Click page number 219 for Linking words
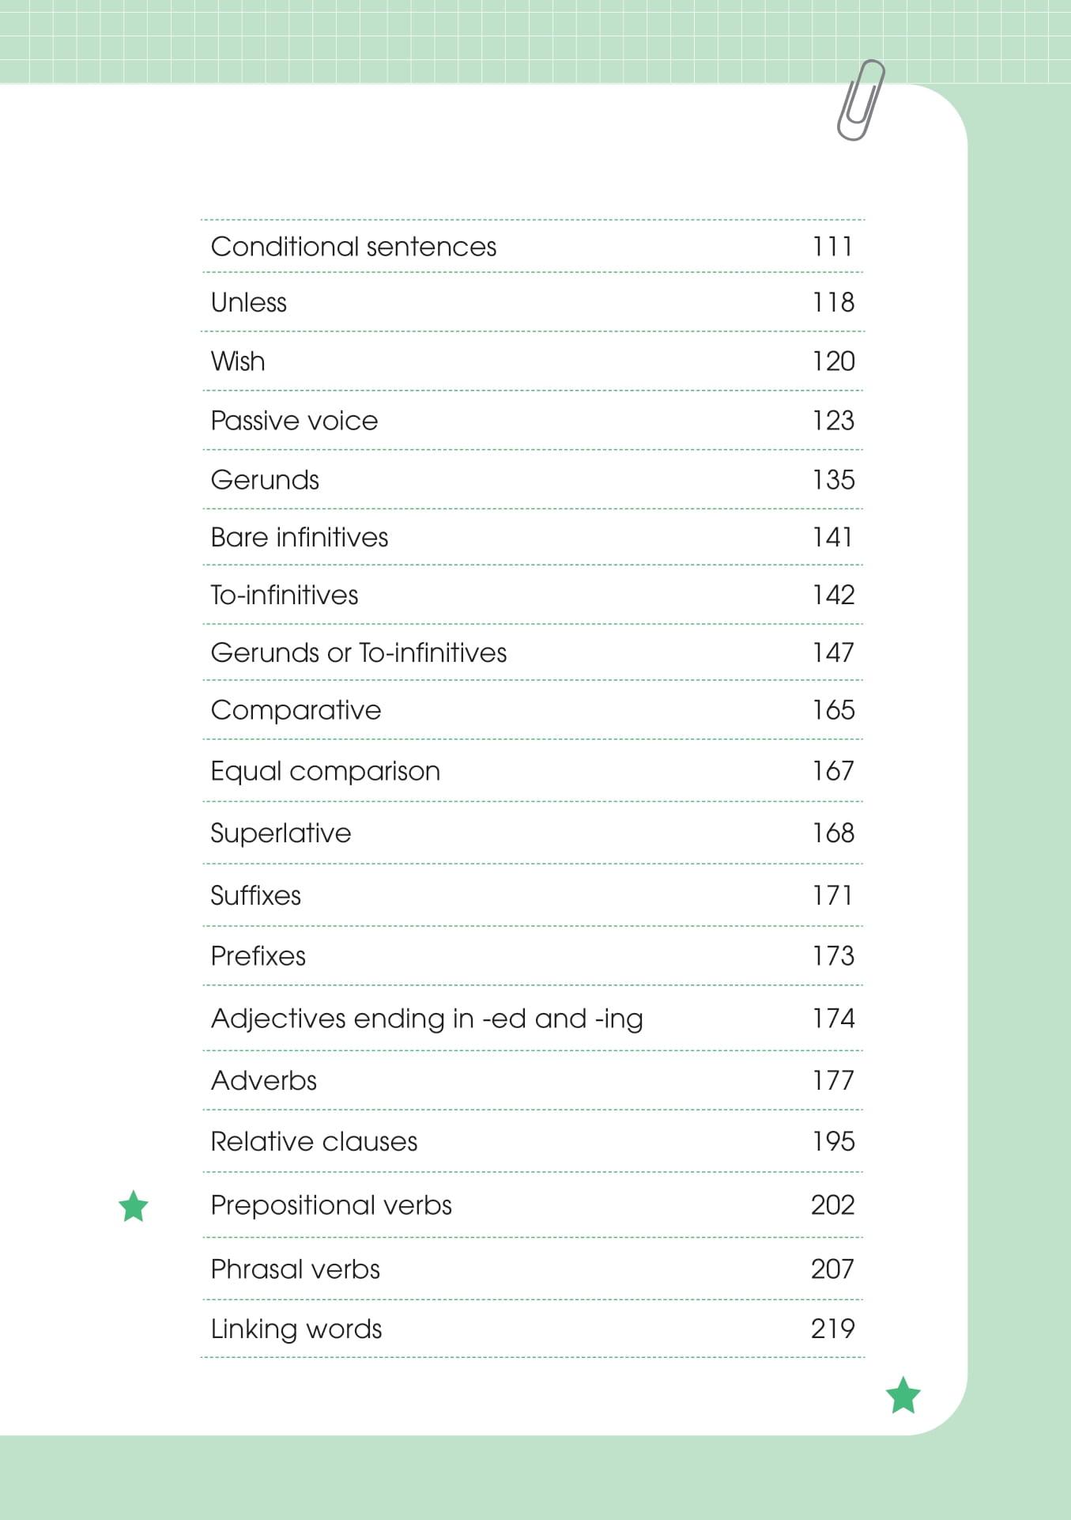The width and height of the screenshot is (1071, 1520). pyautogui.click(x=832, y=1329)
